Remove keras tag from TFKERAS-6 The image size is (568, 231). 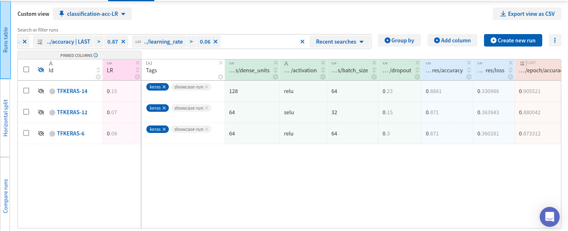coord(164,129)
